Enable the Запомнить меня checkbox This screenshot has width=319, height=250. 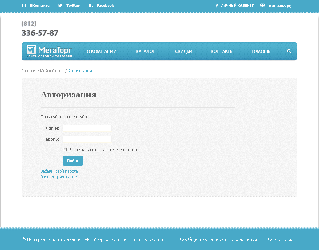[65, 149]
